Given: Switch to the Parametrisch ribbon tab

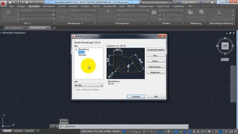Looking at the screenshot, I should tap(49, 6).
